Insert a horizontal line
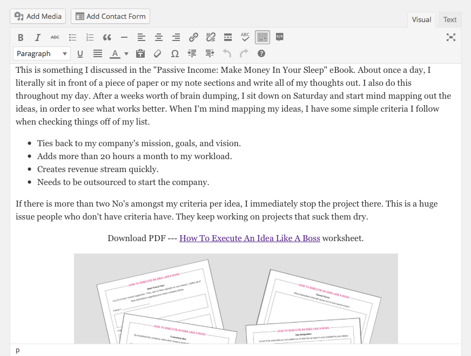The image size is (471, 356). tap(124, 38)
